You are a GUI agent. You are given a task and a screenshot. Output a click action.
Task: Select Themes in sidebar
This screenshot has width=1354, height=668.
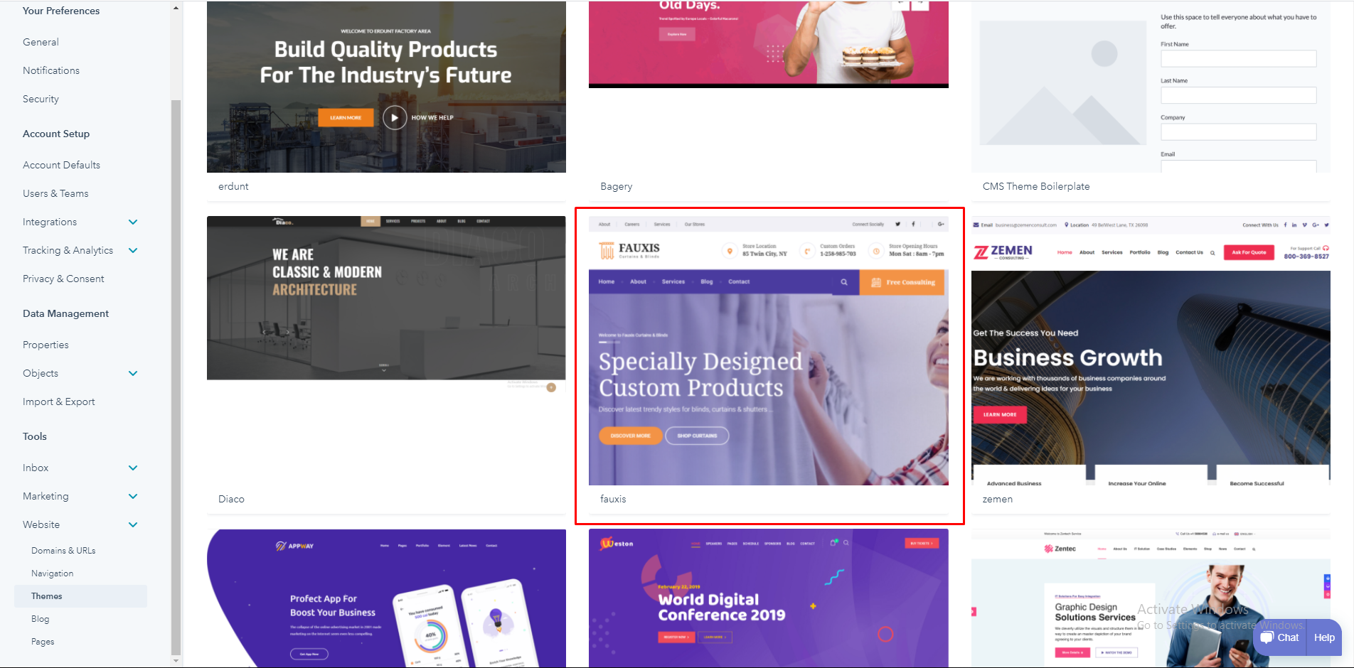(x=80, y=596)
